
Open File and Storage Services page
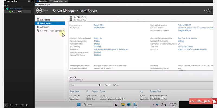(x=51, y=31)
